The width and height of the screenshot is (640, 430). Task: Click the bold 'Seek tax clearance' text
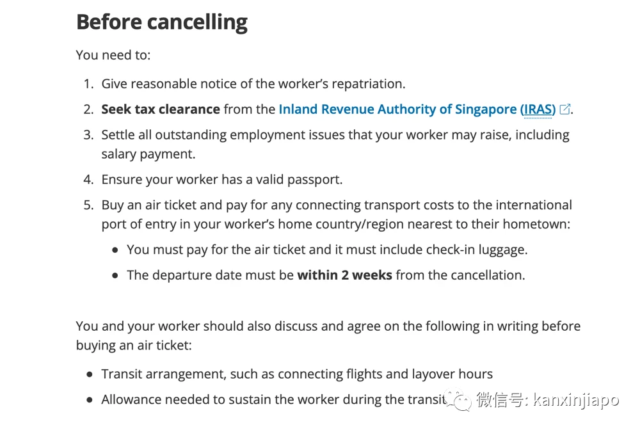click(x=161, y=109)
